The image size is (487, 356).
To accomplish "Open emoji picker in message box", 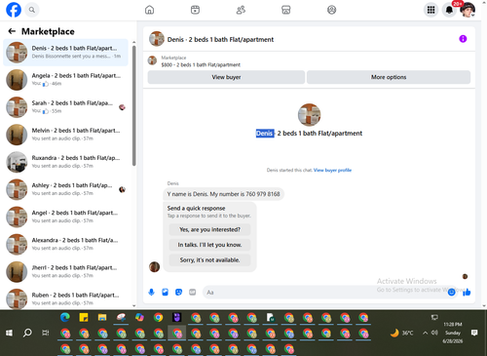I will (x=451, y=293).
